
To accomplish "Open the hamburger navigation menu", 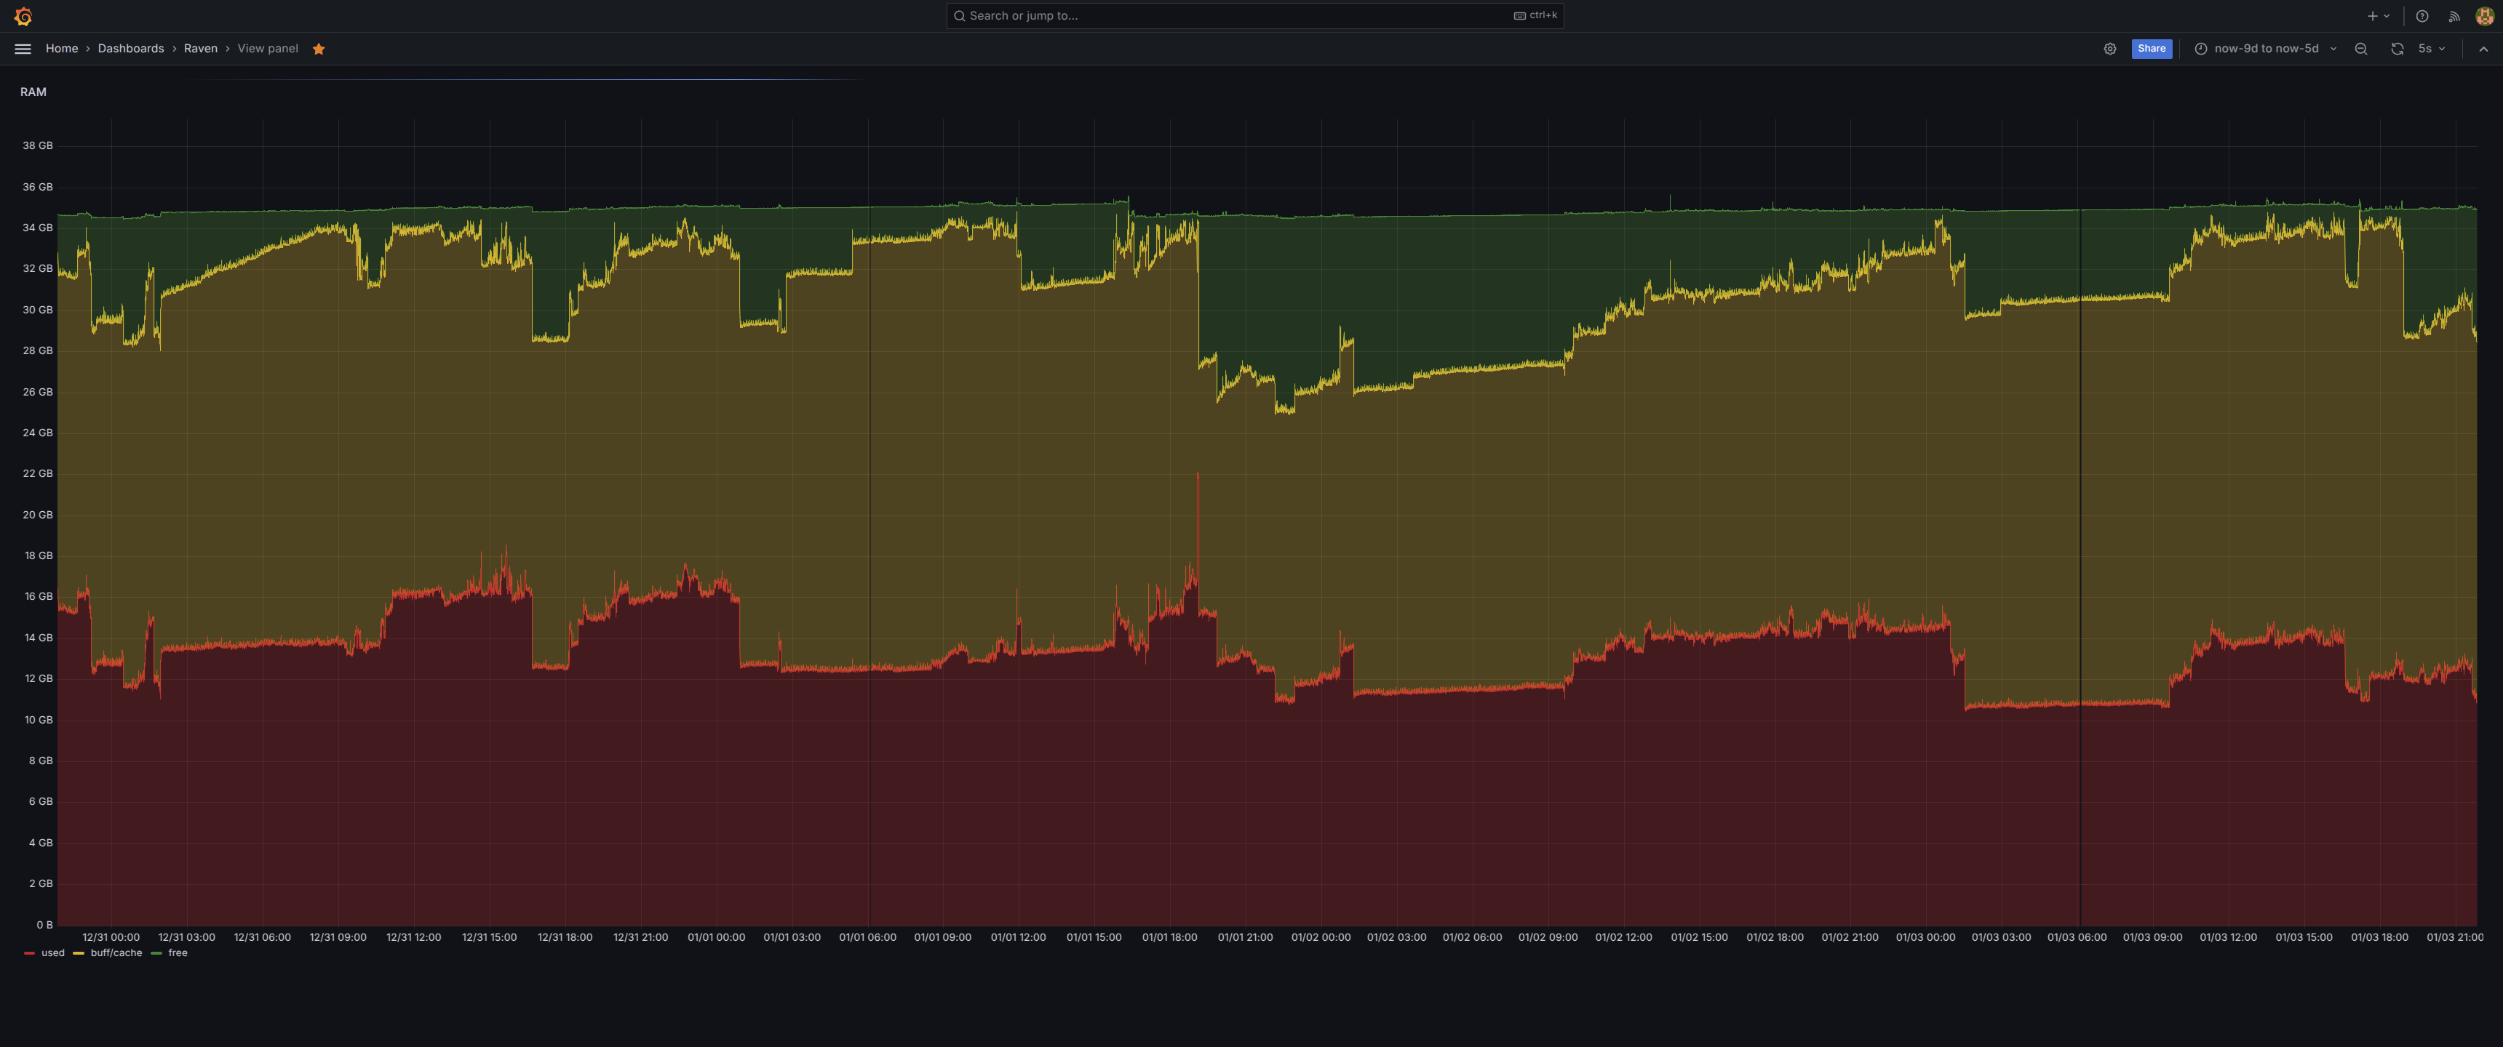I will (x=23, y=49).
